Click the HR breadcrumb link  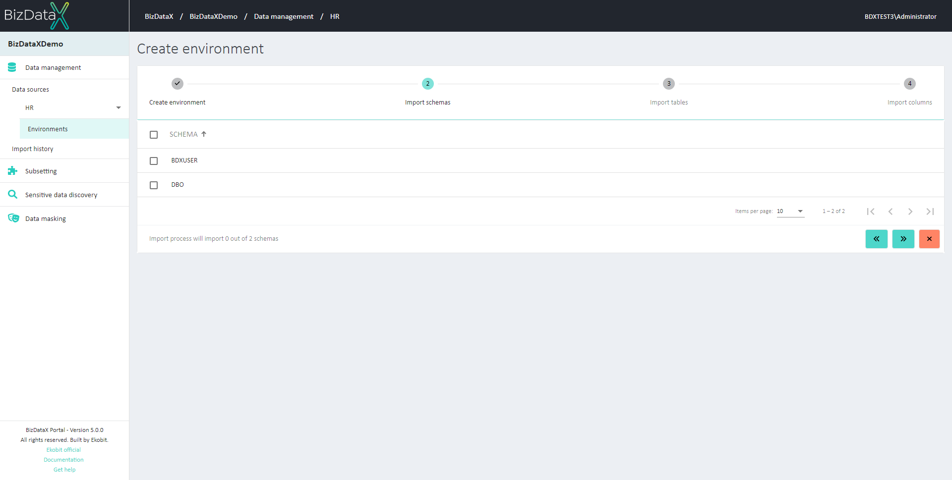(335, 16)
